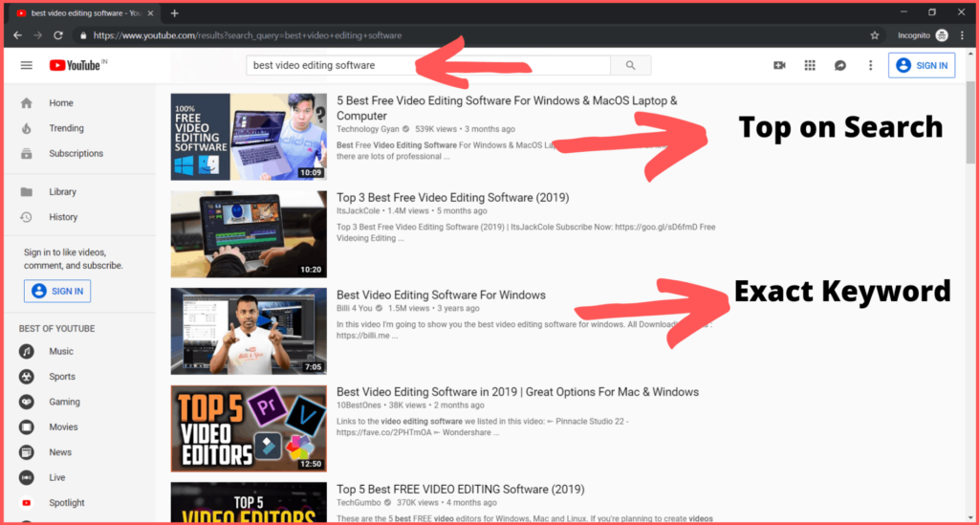Open the Spotlight category icon
This screenshot has height=525, width=979.
pos(26,502)
